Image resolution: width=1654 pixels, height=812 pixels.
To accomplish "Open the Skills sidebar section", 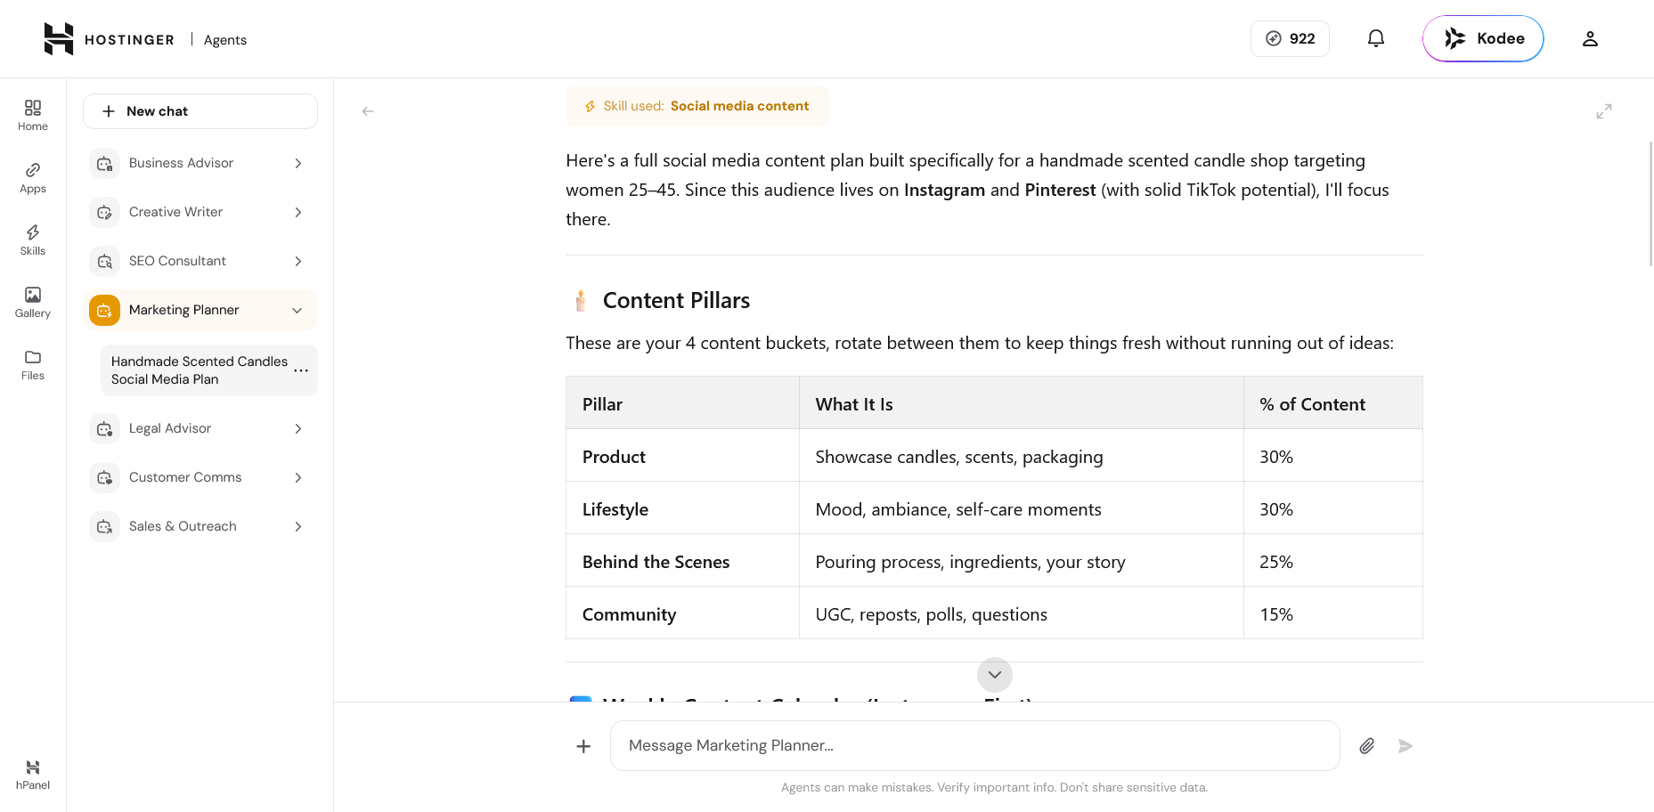I will click(33, 240).
